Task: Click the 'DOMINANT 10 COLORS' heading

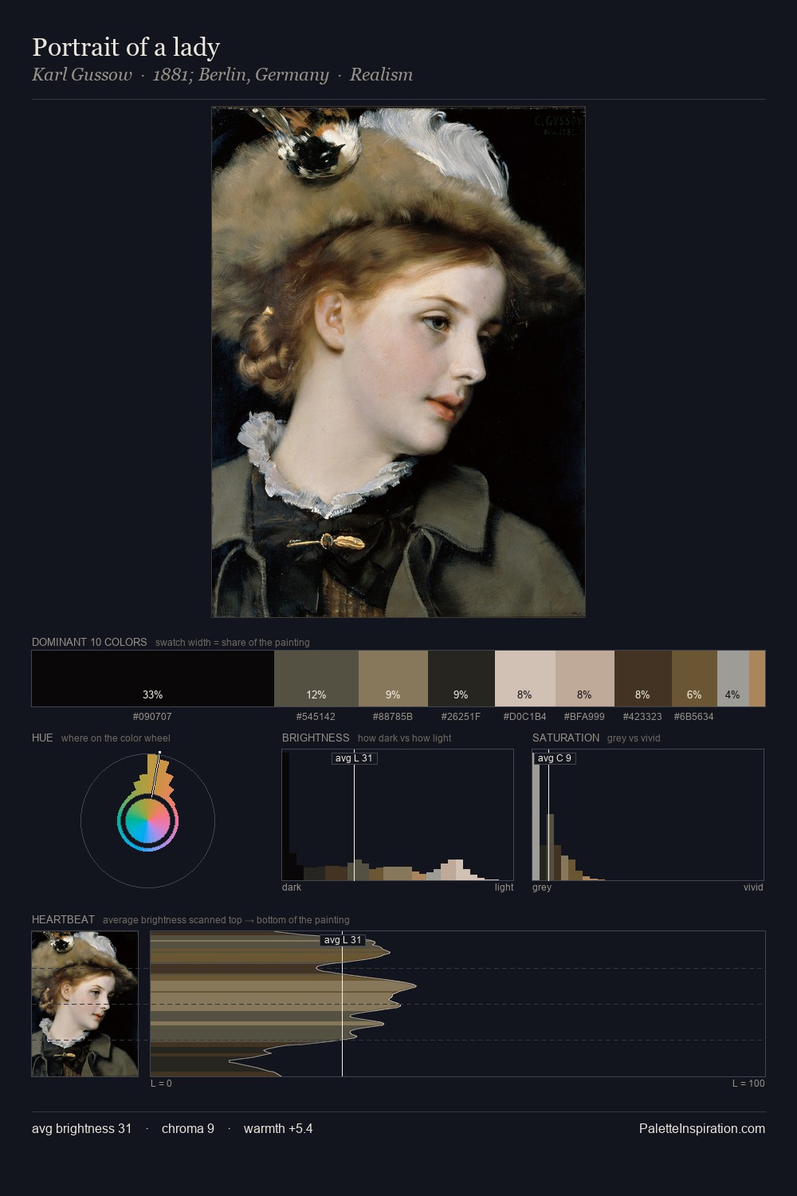Action: click(x=89, y=642)
